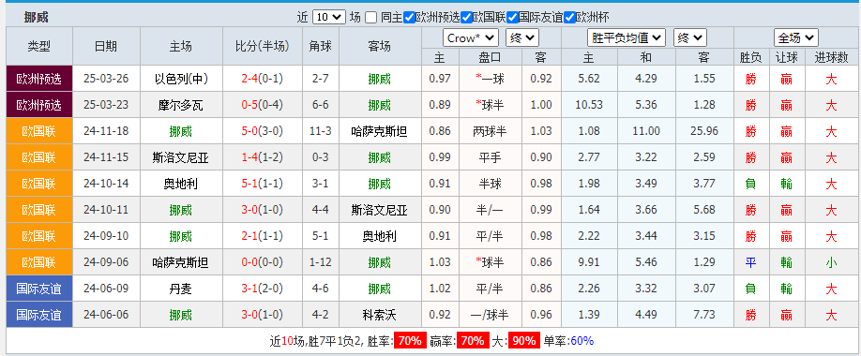Click the odds value 10.53
This screenshot has width=861, height=356.
589,105
